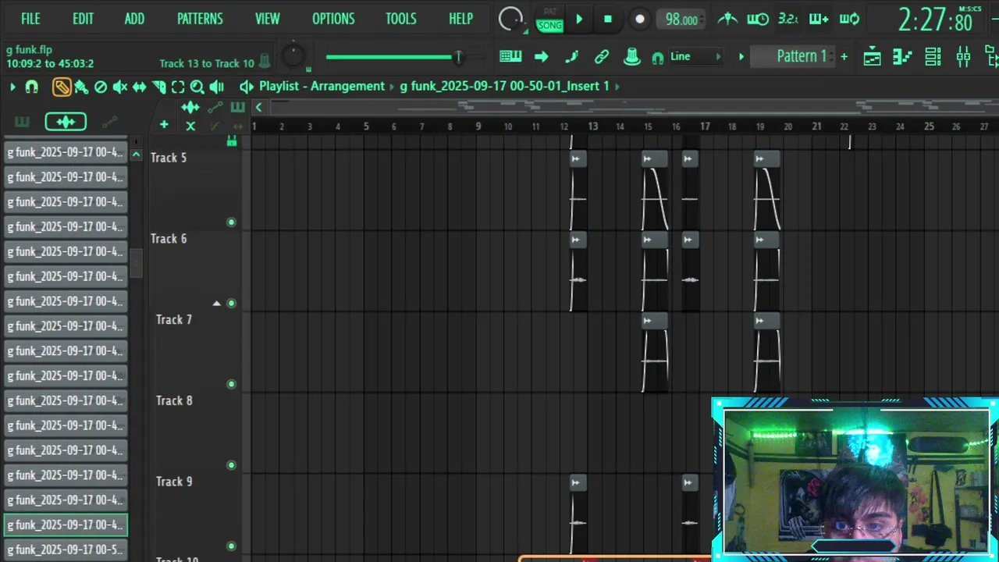The height and width of the screenshot is (562, 999).
Task: Start playback with the play button
Action: 579,20
